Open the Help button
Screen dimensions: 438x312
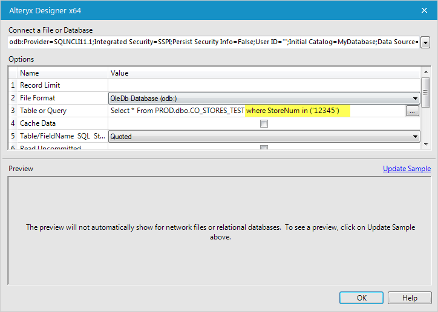[x=410, y=298]
